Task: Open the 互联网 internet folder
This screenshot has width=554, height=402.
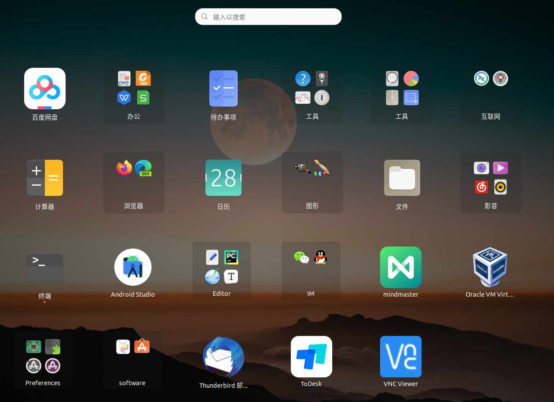Action: click(x=491, y=93)
